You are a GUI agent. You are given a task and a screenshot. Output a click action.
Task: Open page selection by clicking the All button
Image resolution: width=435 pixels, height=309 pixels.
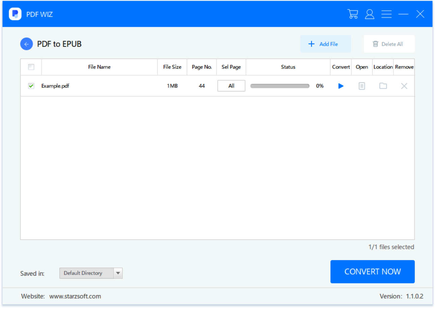click(231, 86)
